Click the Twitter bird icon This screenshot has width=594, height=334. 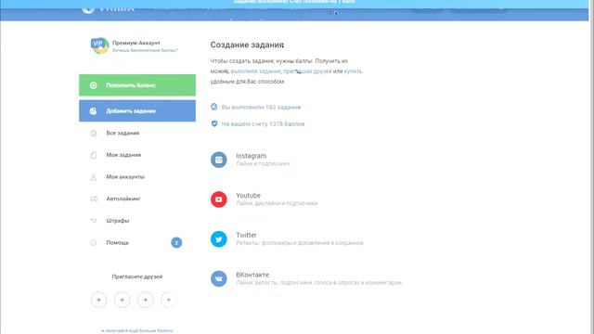(219, 239)
